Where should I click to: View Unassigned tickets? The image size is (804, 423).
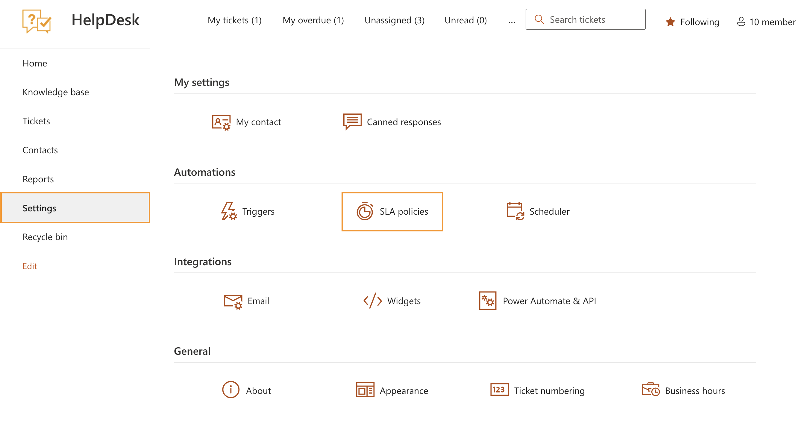395,20
